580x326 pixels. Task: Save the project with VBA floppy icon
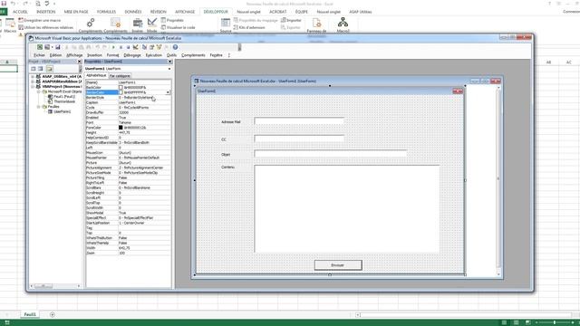click(x=58, y=47)
